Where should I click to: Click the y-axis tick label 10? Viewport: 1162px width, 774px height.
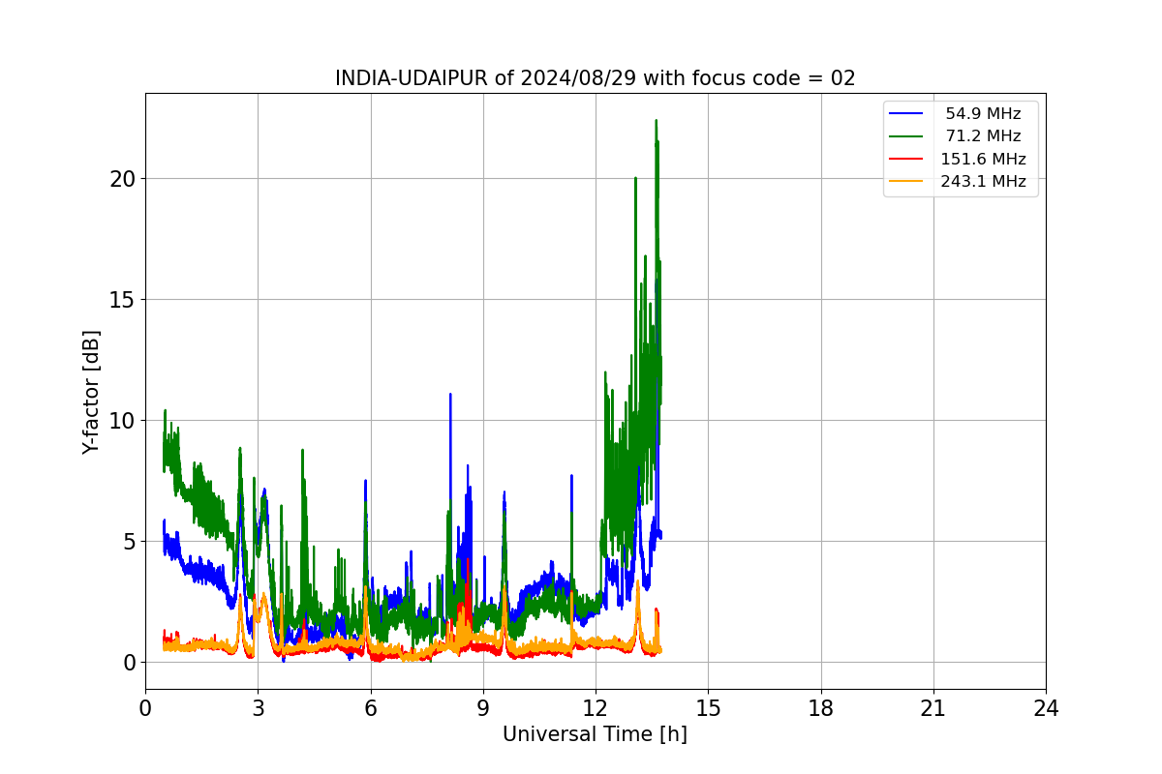[123, 421]
